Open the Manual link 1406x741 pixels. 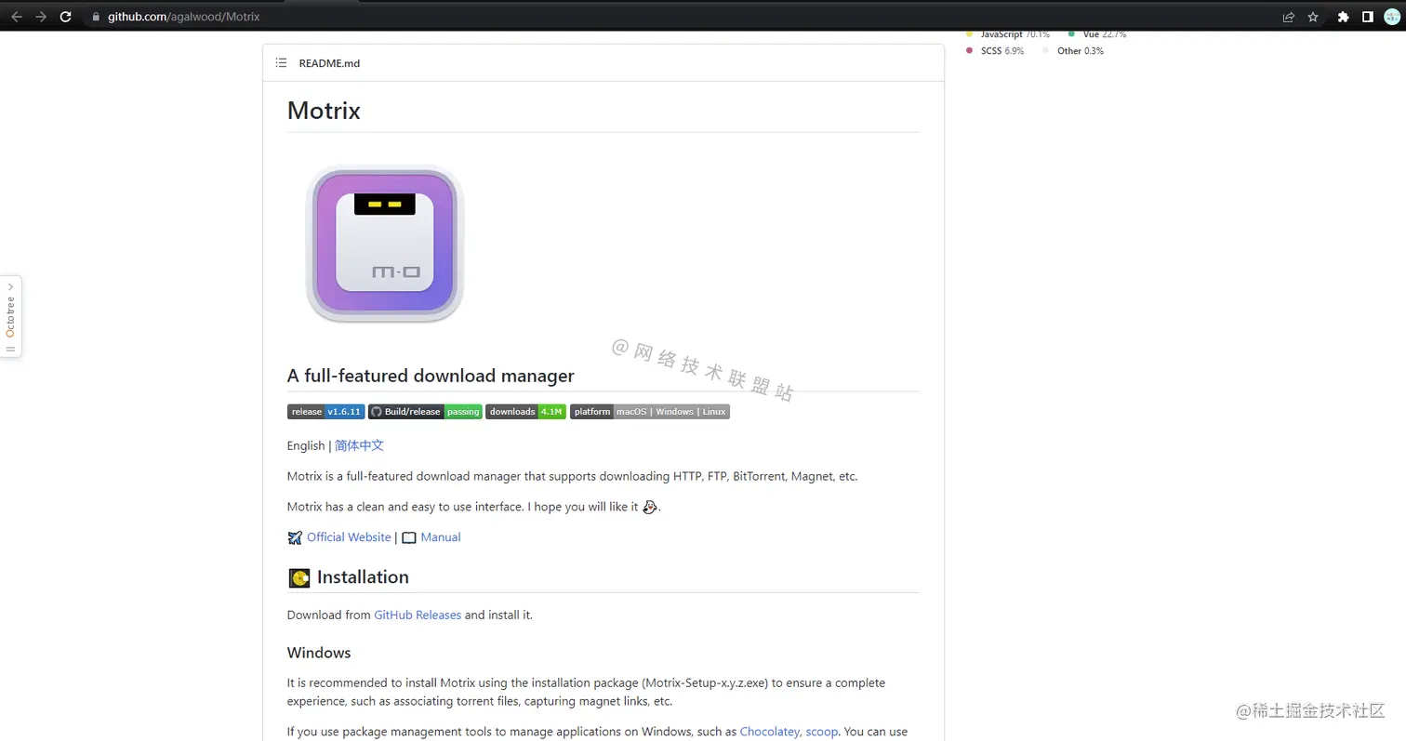(x=441, y=537)
